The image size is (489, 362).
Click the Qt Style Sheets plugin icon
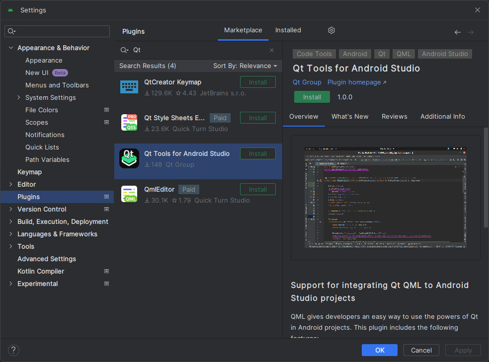[129, 122]
